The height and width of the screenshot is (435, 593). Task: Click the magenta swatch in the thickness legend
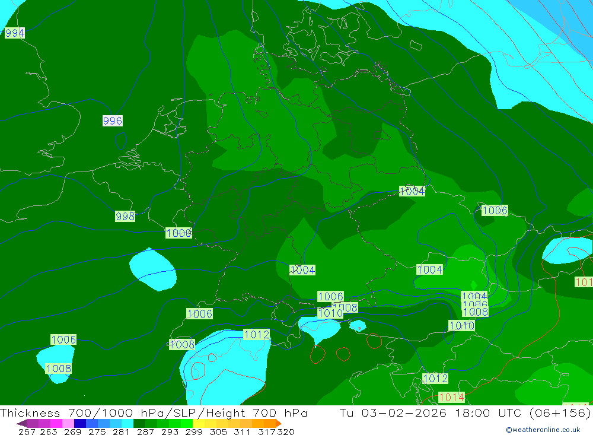(56, 423)
